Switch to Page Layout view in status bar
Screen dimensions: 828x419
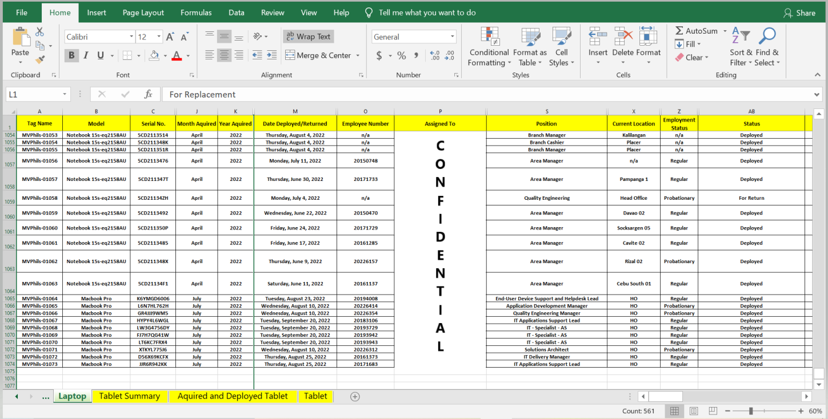tap(694, 411)
